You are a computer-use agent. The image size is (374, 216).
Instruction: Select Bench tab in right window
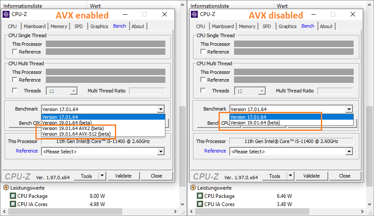[307, 26]
